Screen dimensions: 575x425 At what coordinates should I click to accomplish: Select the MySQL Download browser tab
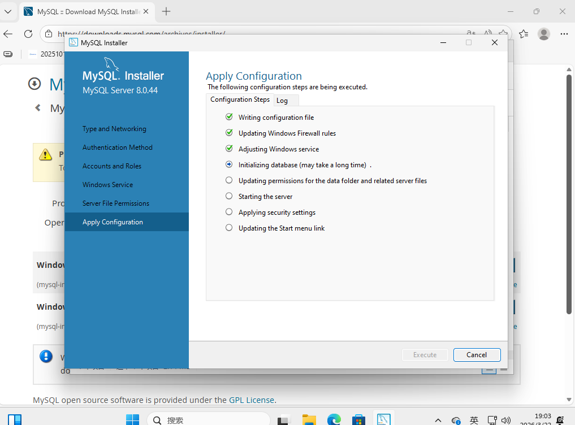click(87, 11)
